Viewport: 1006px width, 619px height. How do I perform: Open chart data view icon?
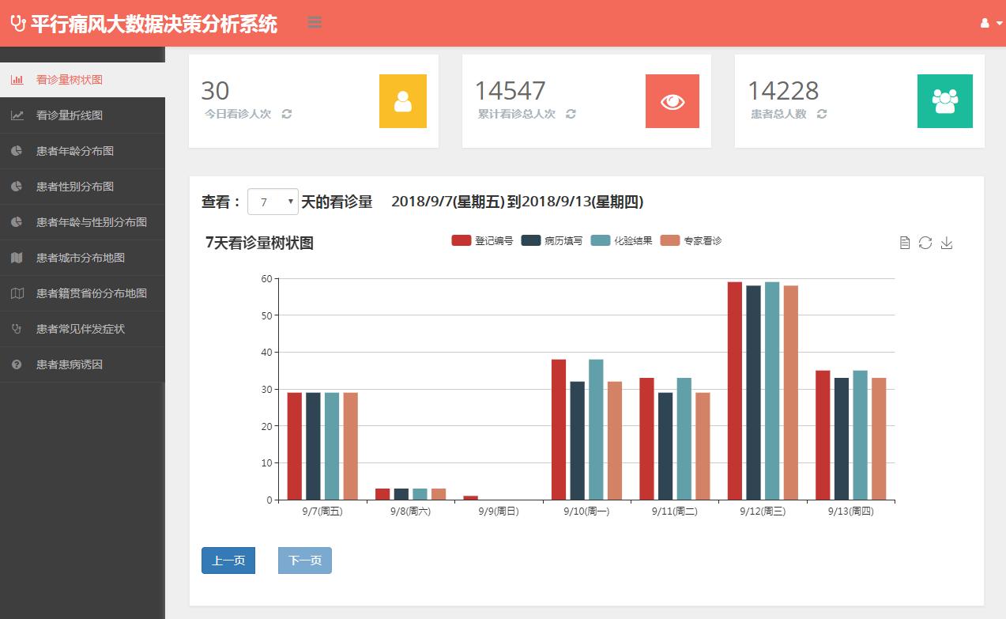pyautogui.click(x=905, y=243)
